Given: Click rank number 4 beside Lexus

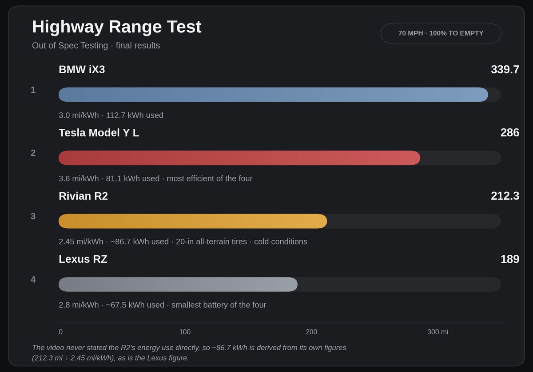Looking at the screenshot, I should (33, 280).
